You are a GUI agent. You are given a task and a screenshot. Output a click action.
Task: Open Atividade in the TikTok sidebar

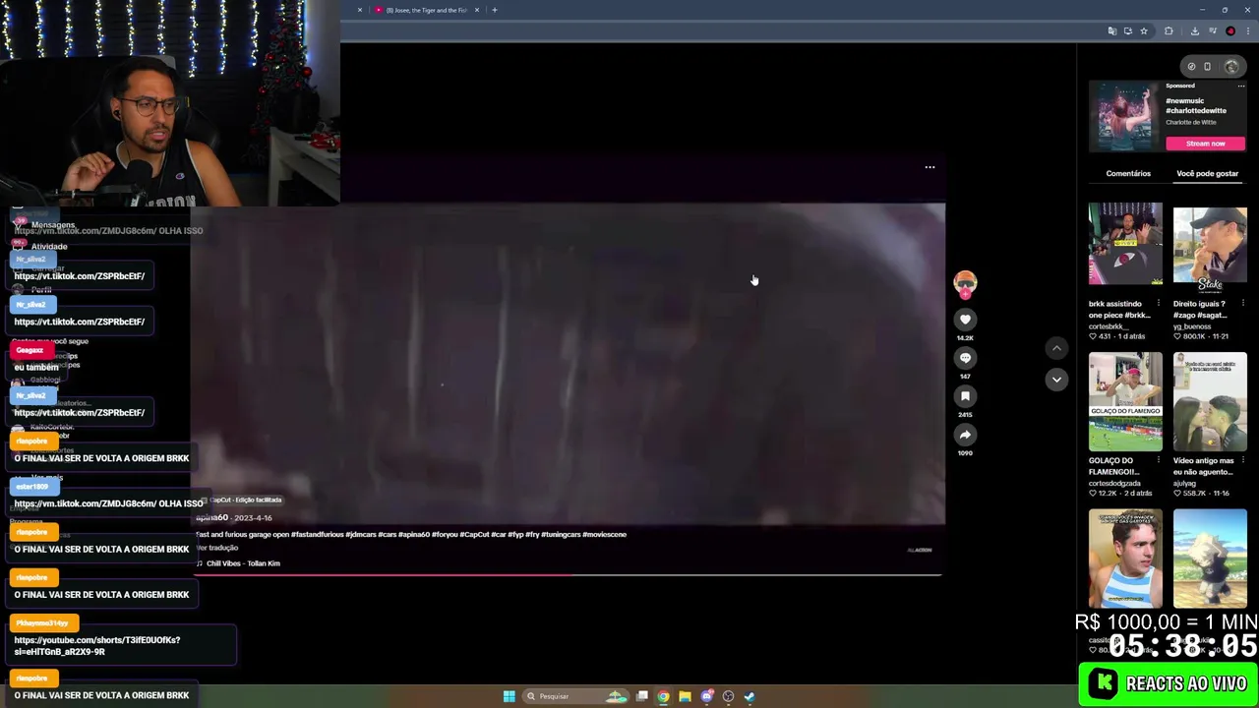click(49, 247)
